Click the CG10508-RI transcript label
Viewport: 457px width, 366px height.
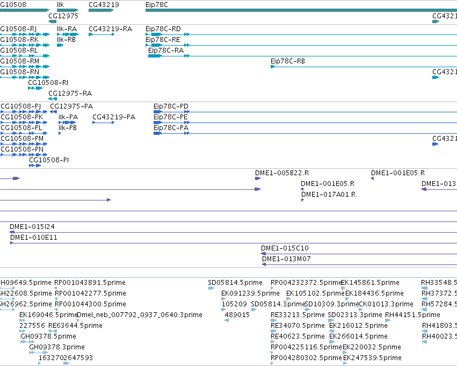point(48,83)
